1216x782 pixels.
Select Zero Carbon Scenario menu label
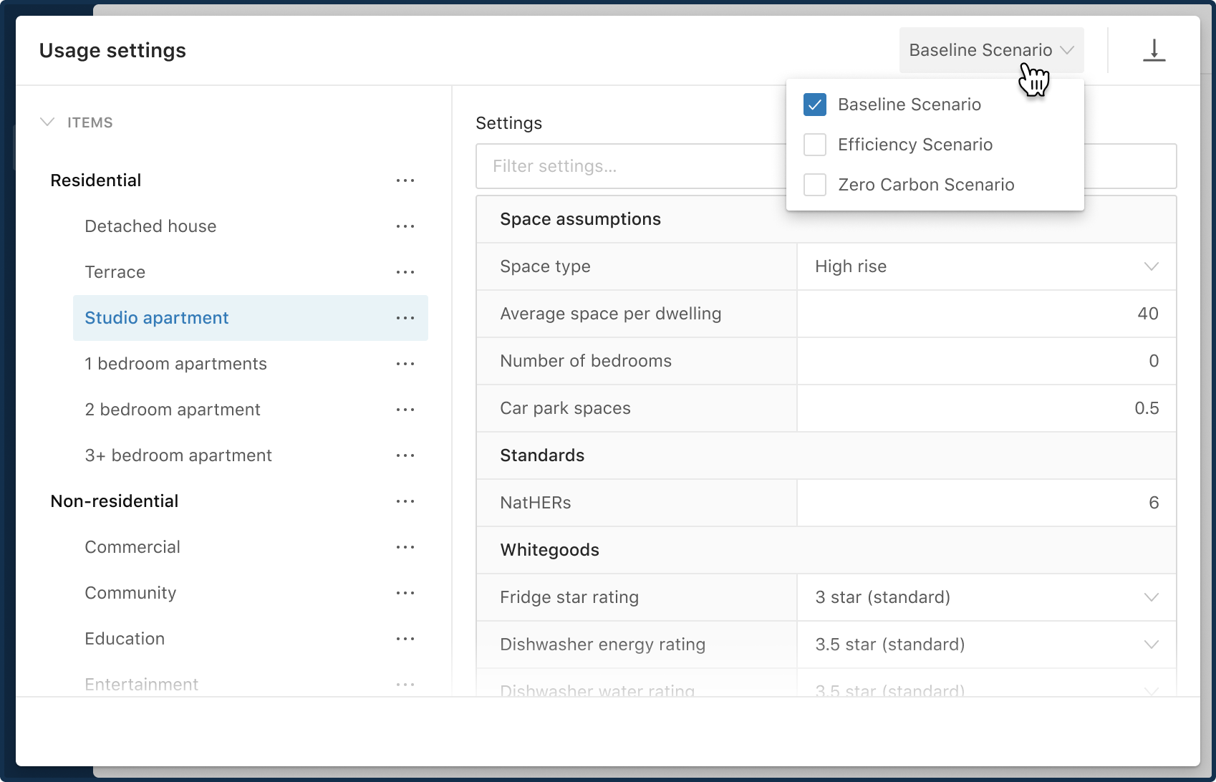[x=926, y=185]
